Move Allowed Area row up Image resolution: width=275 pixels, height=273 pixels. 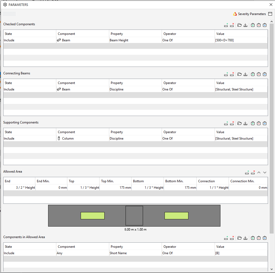click(259, 173)
